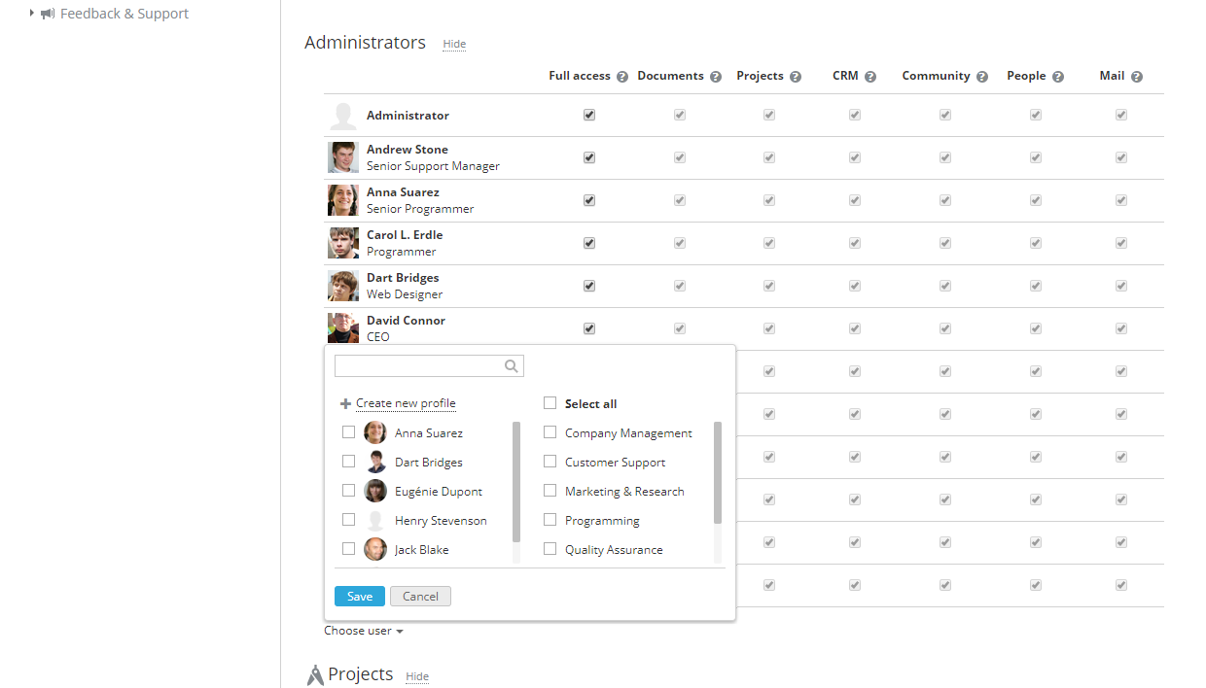
Task: Click the Mail help icon
Action: tap(1137, 75)
